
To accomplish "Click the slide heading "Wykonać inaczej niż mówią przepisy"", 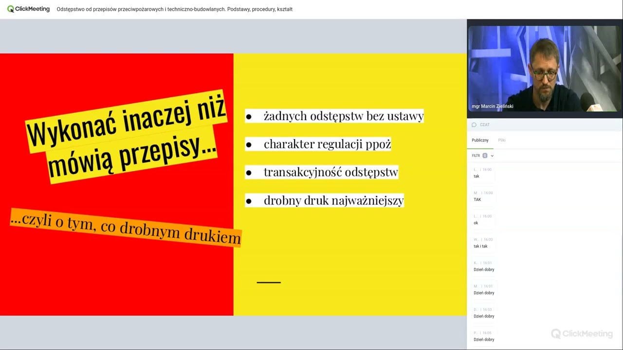I will 126,136.
